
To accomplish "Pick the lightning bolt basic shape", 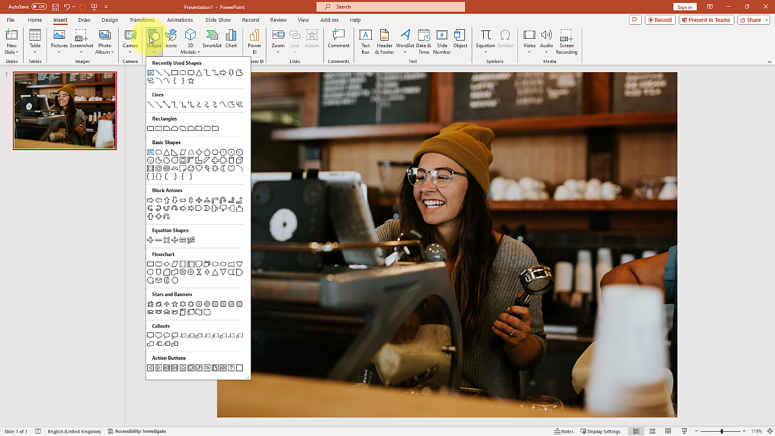I will (207, 168).
